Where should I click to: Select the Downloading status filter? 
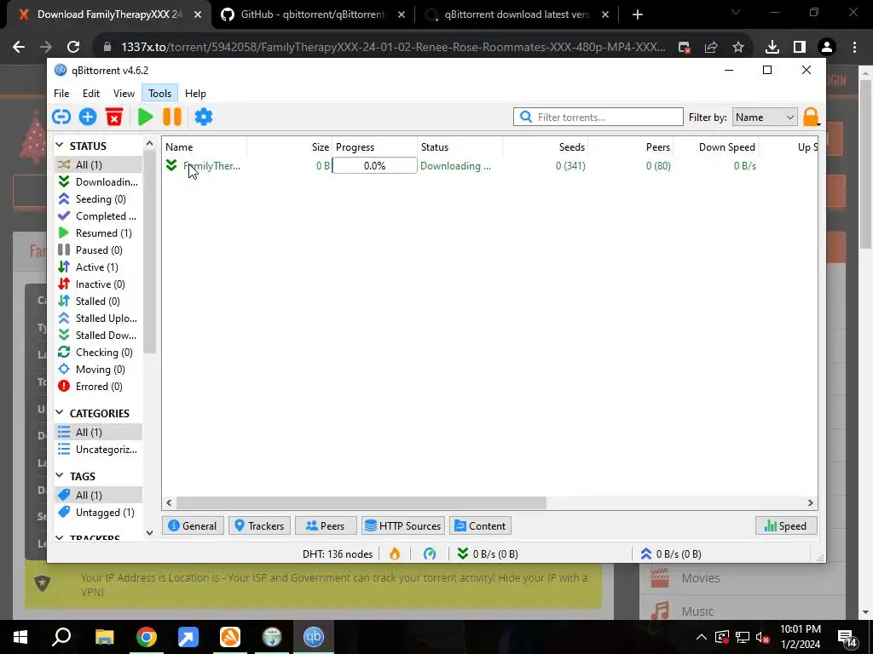pos(99,182)
